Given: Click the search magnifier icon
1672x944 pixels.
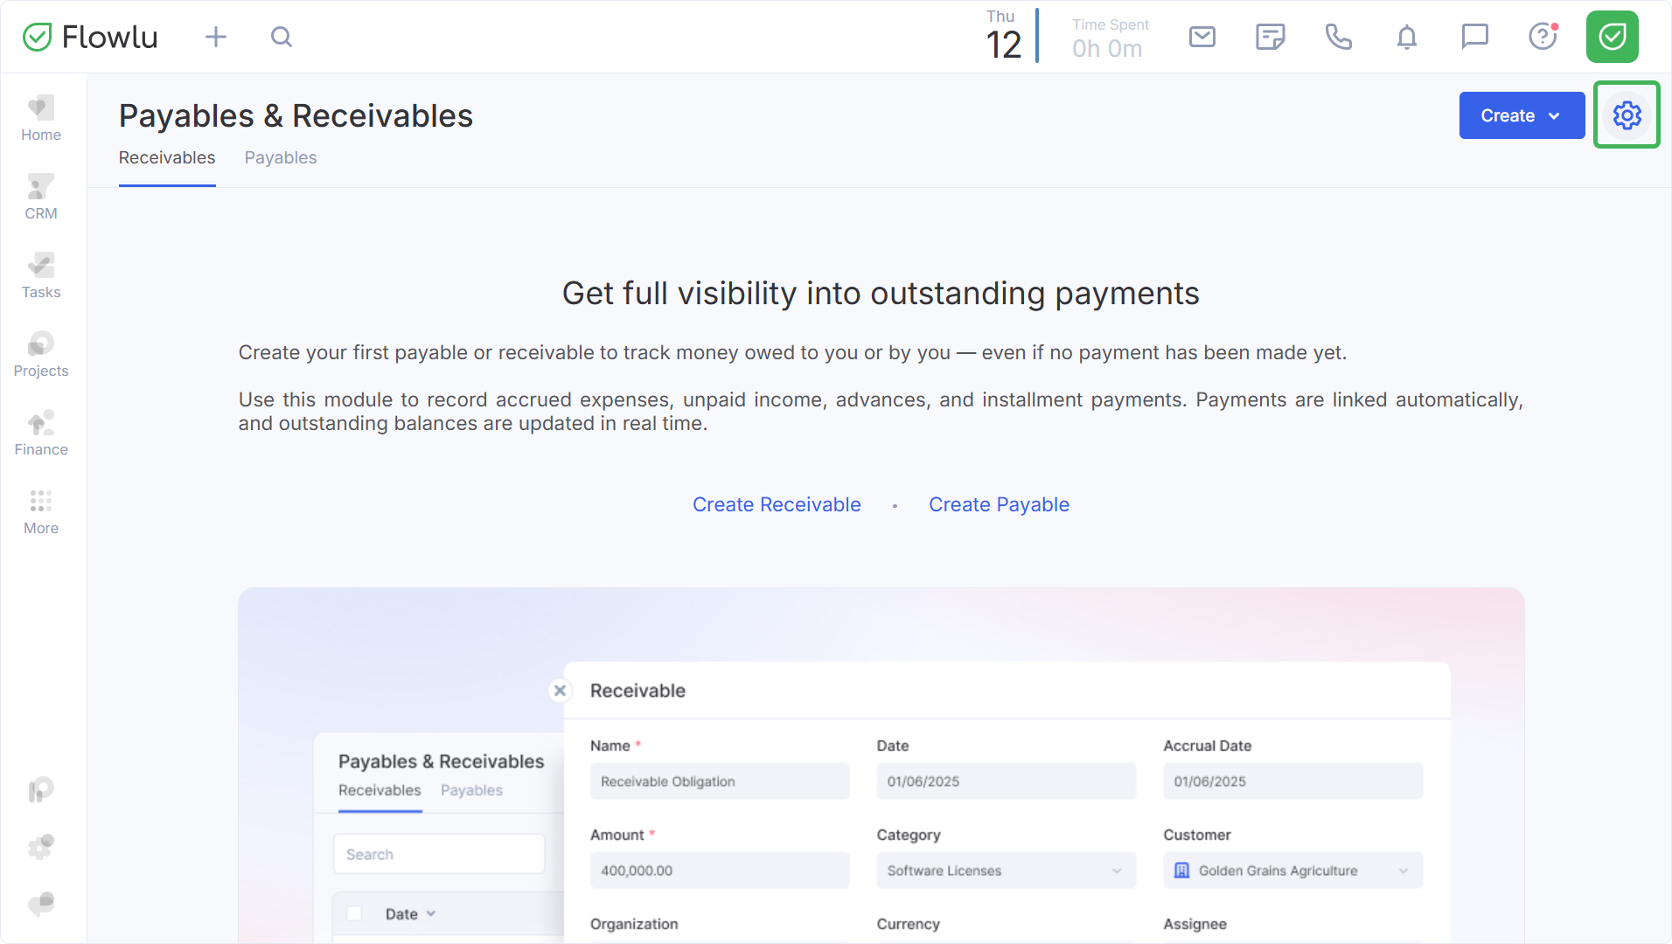Looking at the screenshot, I should [281, 37].
